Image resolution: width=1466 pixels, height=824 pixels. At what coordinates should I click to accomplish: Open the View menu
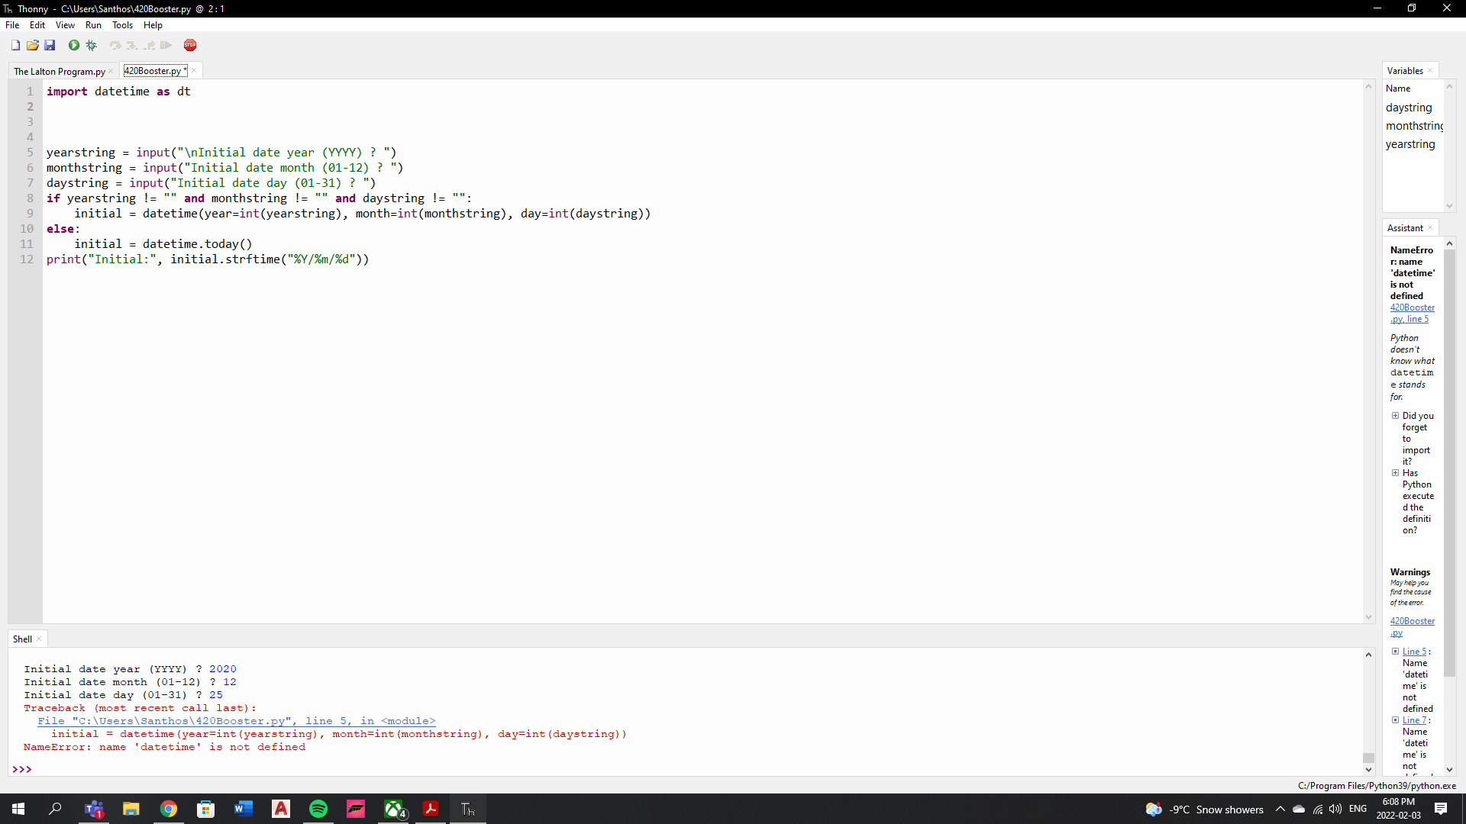point(65,25)
